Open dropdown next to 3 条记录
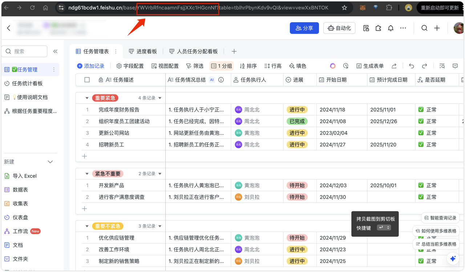The height and width of the screenshot is (272, 465). point(160,226)
